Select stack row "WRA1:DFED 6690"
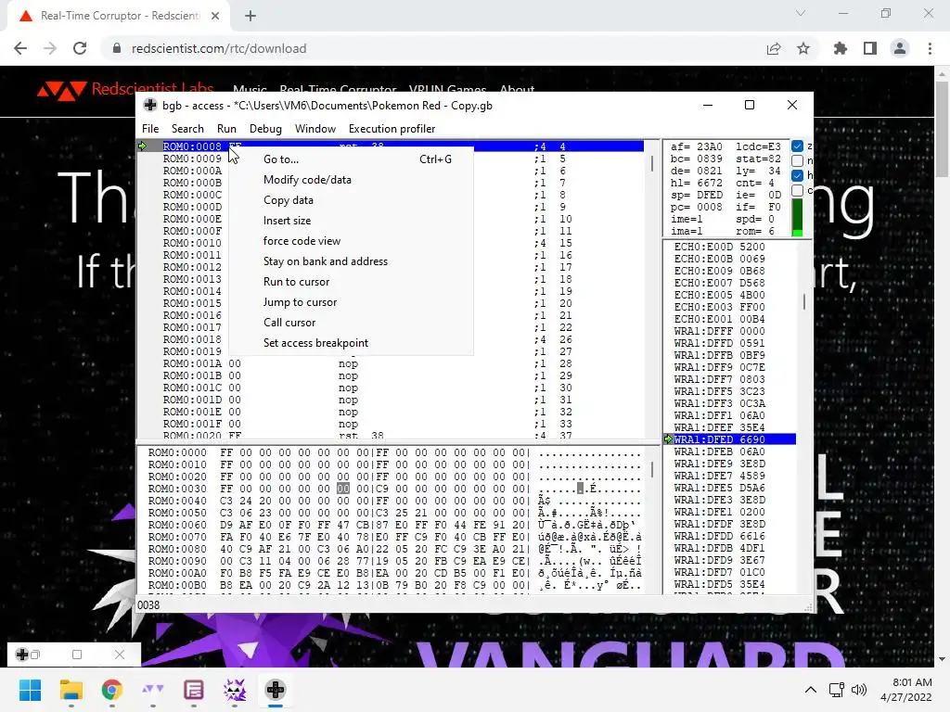The width and height of the screenshot is (950, 712). [x=729, y=439]
